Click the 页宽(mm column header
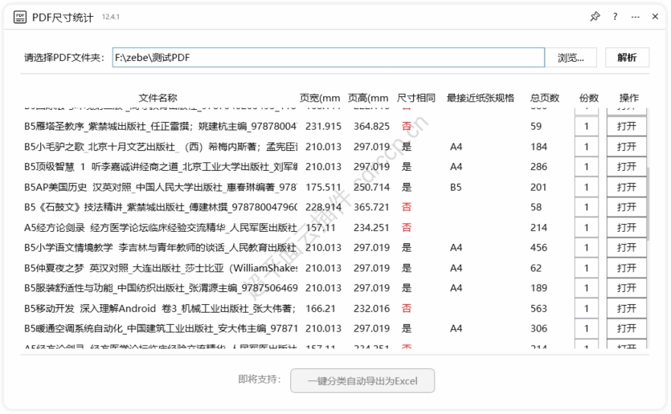The width and height of the screenshot is (671, 414). click(x=320, y=98)
